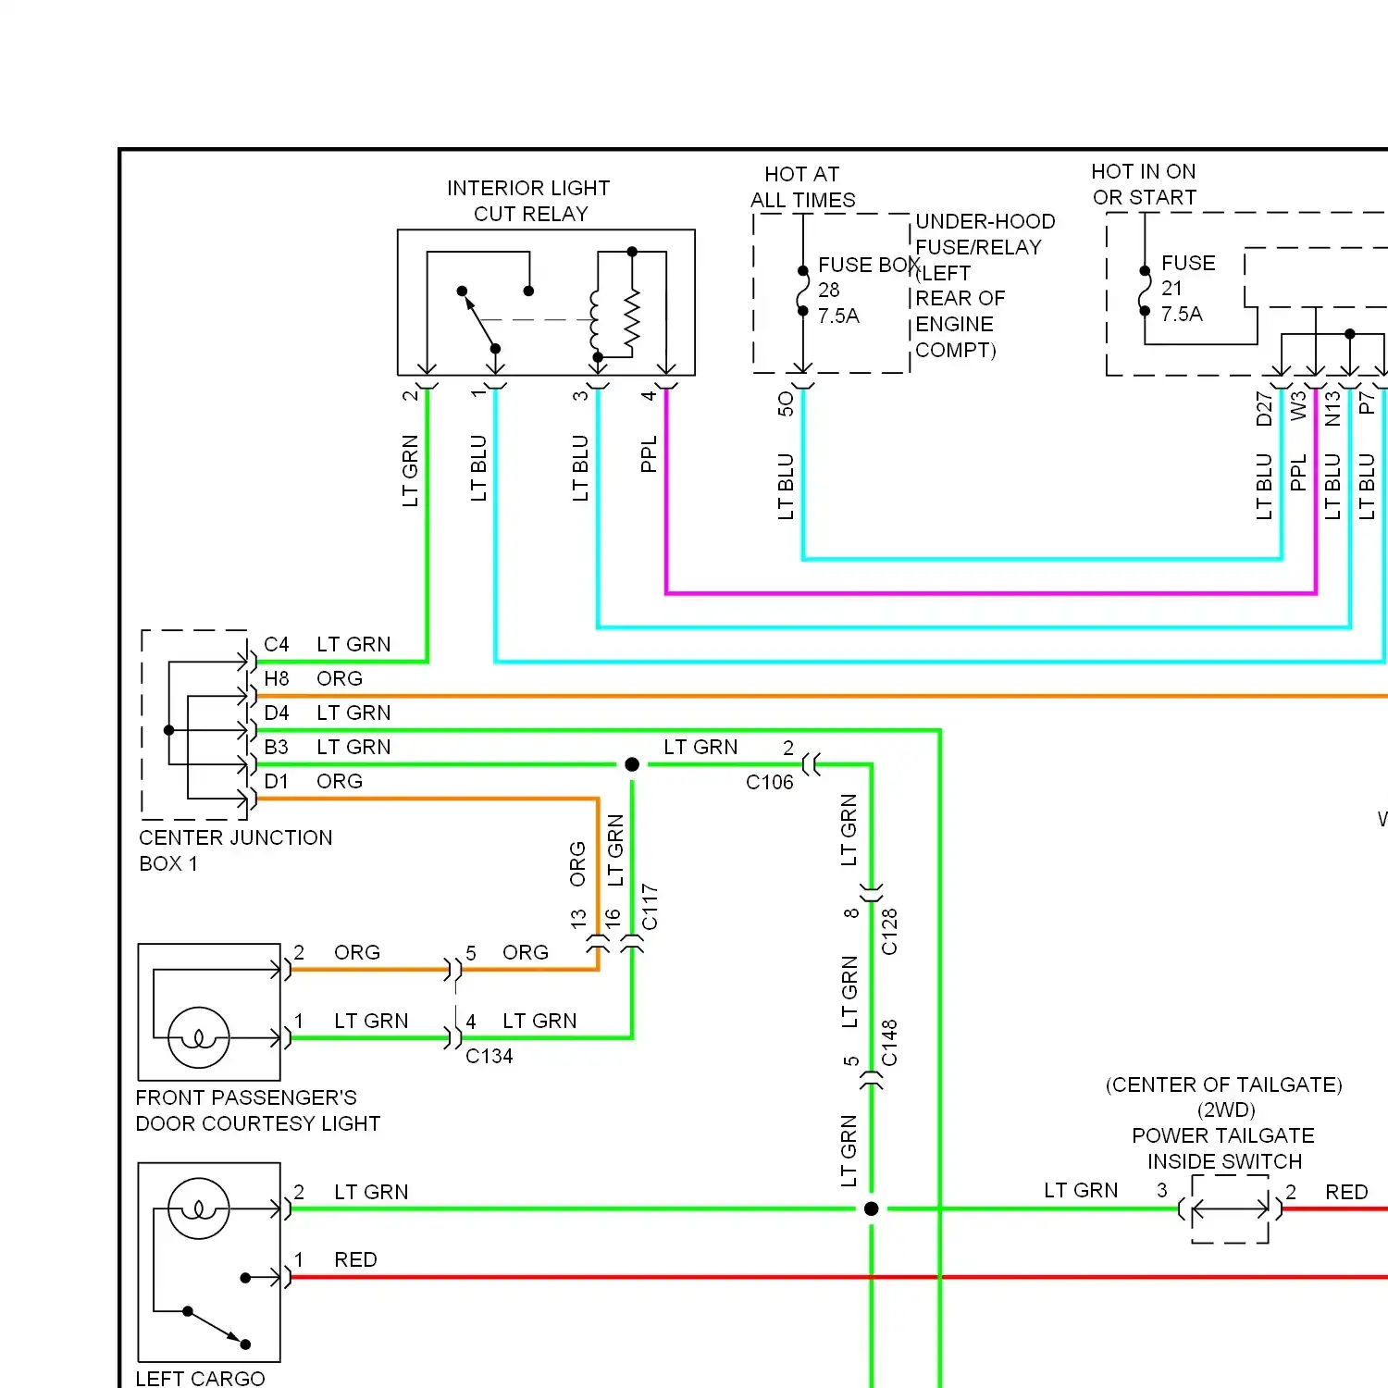
Task: Click junction box terminal label B3
Action: [x=276, y=747]
